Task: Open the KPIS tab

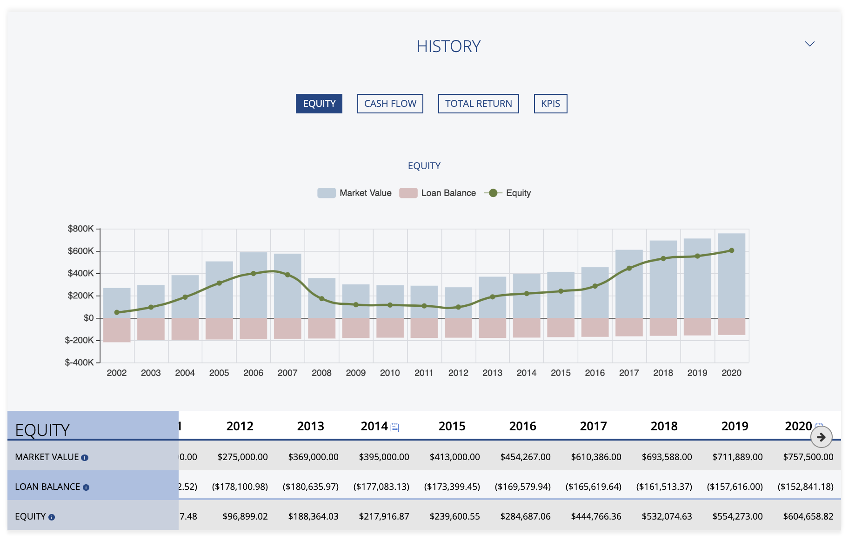Action: point(550,104)
